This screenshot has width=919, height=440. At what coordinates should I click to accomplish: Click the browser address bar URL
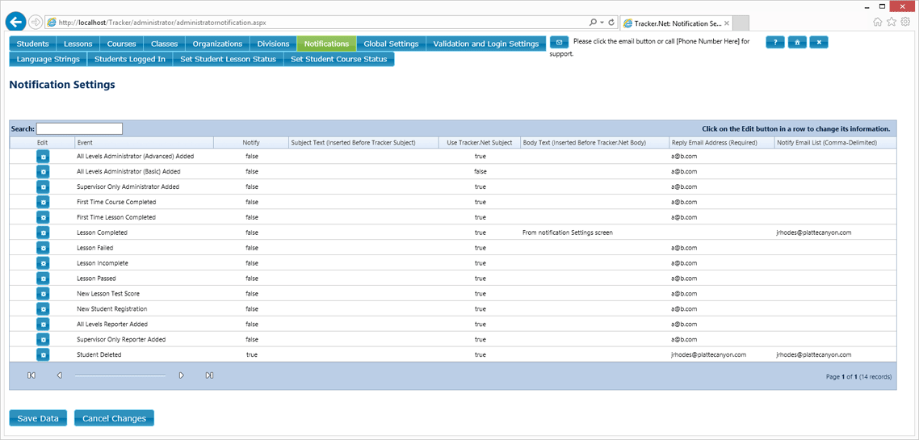coord(163,23)
